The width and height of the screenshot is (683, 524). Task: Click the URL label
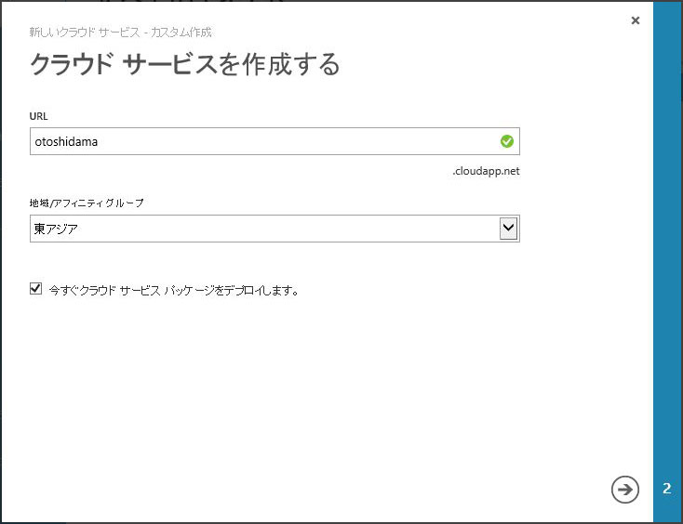(39, 116)
